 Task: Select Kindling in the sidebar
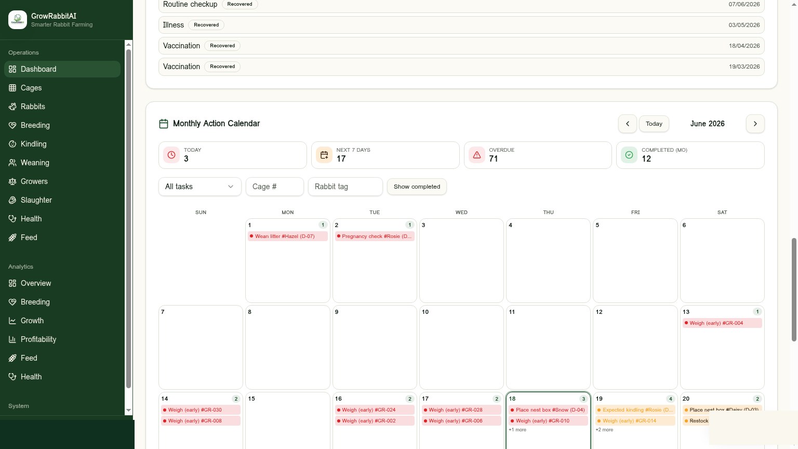(62, 144)
